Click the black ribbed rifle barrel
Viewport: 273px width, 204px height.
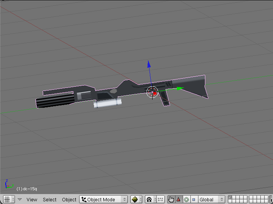point(55,101)
